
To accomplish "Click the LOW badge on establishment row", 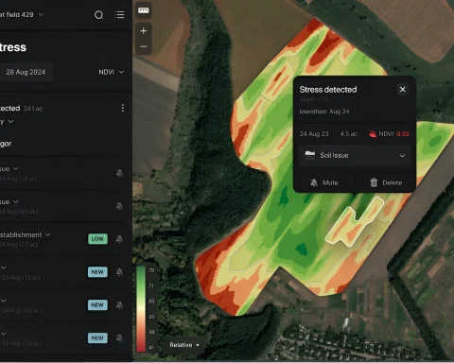I will [97, 239].
